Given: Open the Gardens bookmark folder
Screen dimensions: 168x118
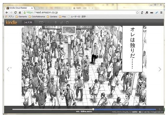Looking at the screenshot, I should (52, 17).
